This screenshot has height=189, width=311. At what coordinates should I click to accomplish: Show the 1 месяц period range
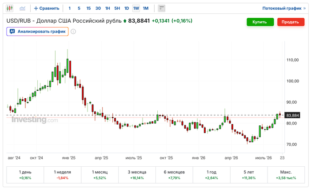(100, 175)
